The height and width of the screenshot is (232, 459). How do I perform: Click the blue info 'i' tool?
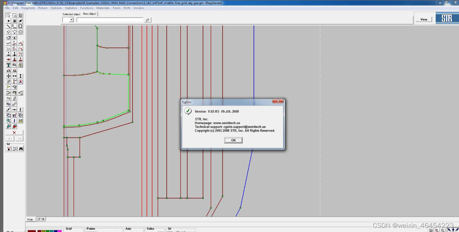14,121
